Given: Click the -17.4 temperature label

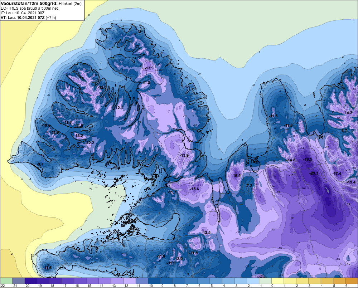Looking at the screenshot, I should pos(337,174).
